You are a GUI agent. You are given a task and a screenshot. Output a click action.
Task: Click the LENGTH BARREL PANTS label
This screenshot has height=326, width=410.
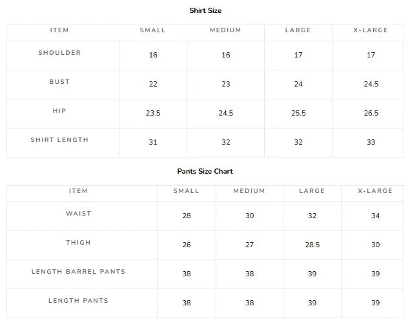(78, 271)
